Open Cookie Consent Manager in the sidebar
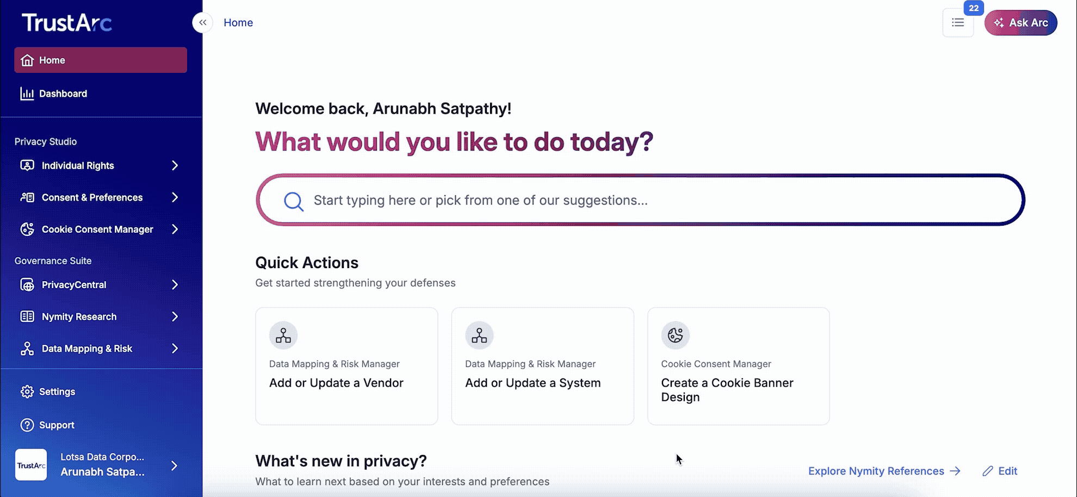1077x497 pixels. click(x=27, y=229)
